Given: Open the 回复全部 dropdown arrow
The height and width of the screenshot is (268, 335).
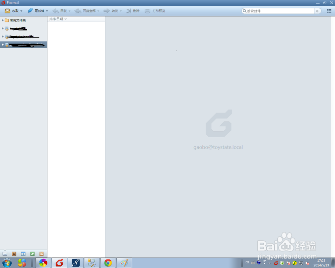Looking at the screenshot, I should click(98, 11).
